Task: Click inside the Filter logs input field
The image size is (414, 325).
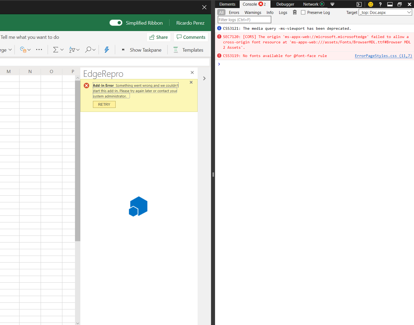Action: (x=244, y=19)
